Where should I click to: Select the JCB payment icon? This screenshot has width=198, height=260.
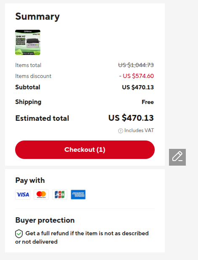pos(60,195)
